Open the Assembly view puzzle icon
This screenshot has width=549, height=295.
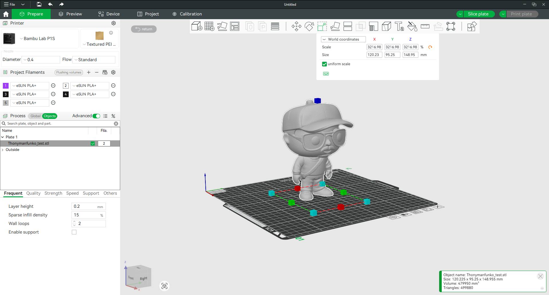pyautogui.click(x=471, y=26)
